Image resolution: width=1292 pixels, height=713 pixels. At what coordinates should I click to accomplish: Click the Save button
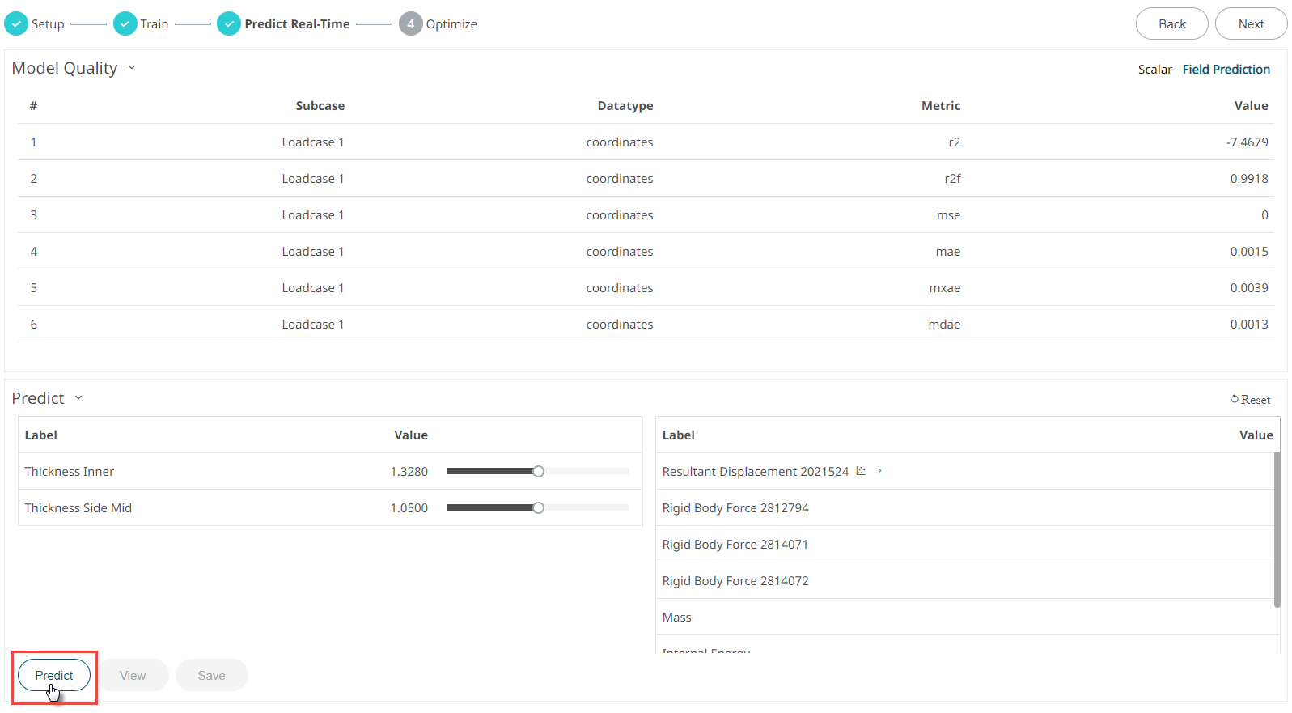click(211, 676)
